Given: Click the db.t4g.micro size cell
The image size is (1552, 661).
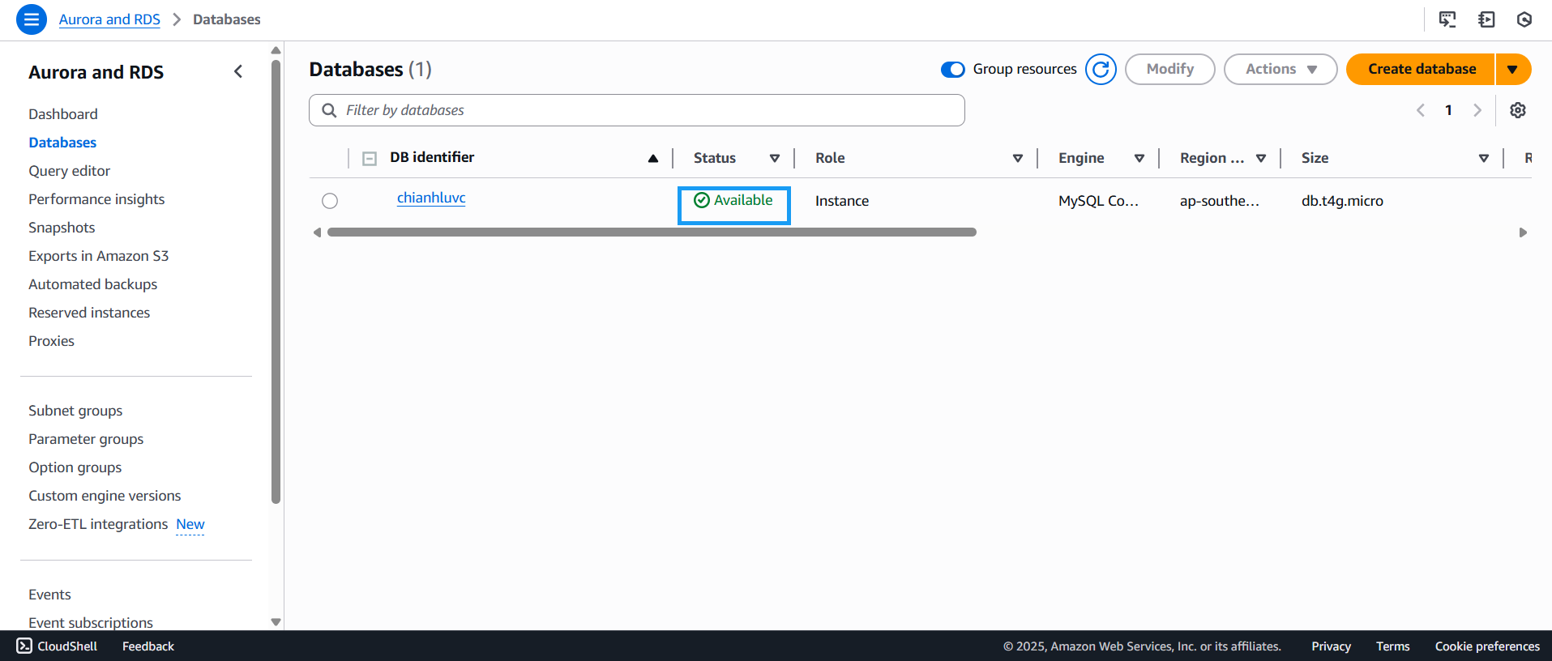Looking at the screenshot, I should click(x=1342, y=201).
